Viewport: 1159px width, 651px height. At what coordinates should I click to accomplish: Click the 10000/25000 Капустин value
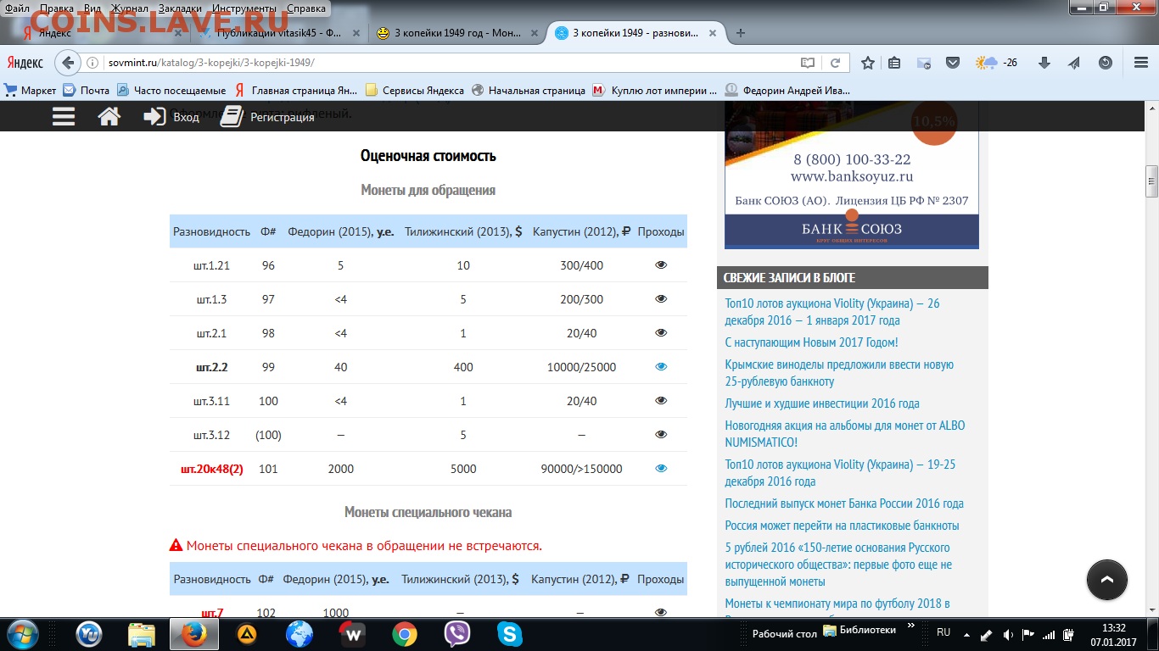pos(581,367)
